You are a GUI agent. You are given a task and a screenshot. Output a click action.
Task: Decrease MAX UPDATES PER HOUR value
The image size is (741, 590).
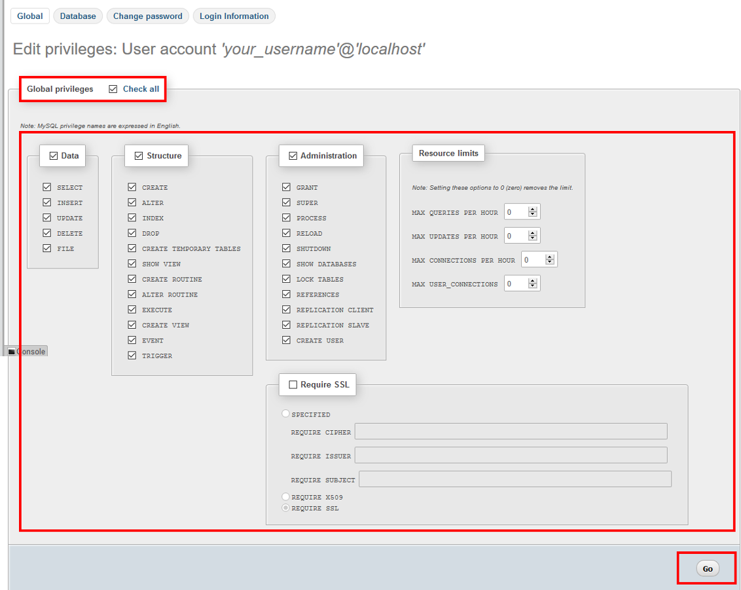[533, 239]
